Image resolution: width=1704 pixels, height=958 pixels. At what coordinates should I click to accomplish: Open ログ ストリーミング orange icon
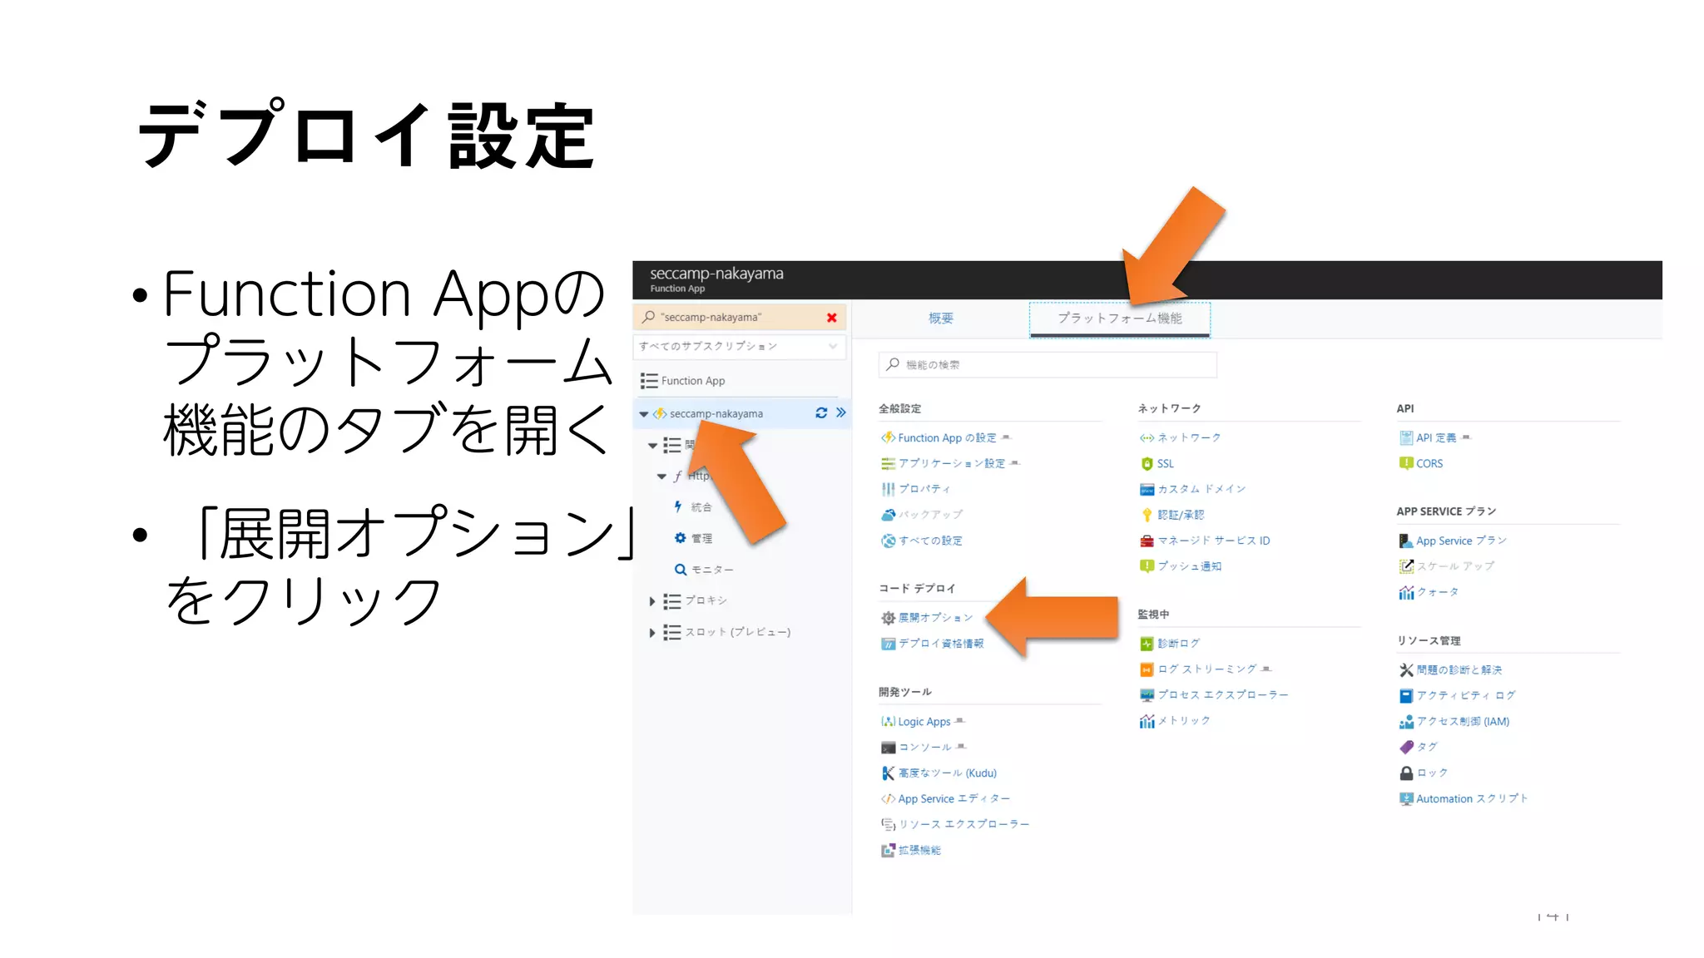click(1147, 669)
